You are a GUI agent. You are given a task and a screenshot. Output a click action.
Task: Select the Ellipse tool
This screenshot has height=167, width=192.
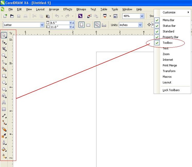point(4,83)
